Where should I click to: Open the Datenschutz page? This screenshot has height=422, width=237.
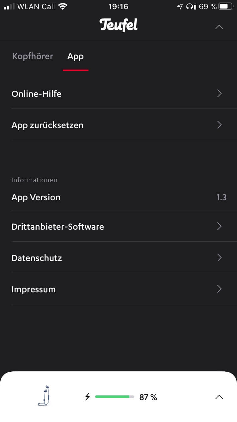(37, 258)
